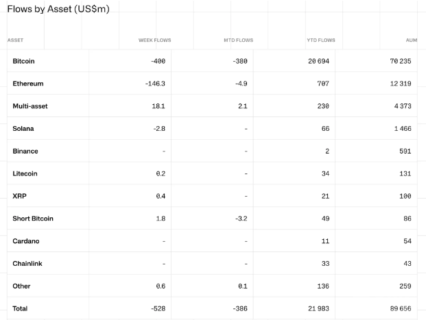Click the total week flows value -528
Image resolution: width=426 pixels, height=320 pixels.
click(x=157, y=309)
